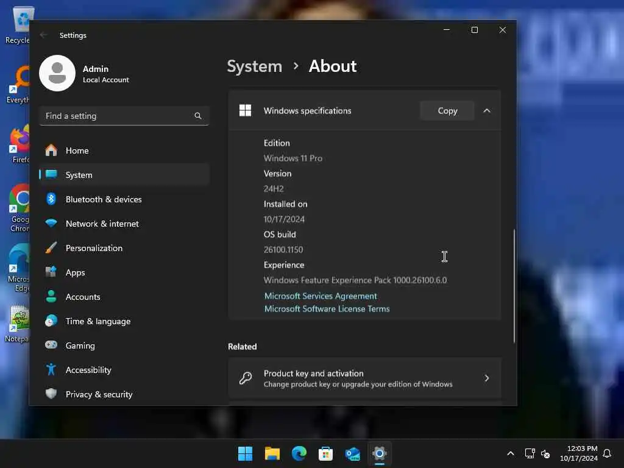Select the Windows 11 Pro edition text
This screenshot has height=468, width=624.
(x=293, y=158)
